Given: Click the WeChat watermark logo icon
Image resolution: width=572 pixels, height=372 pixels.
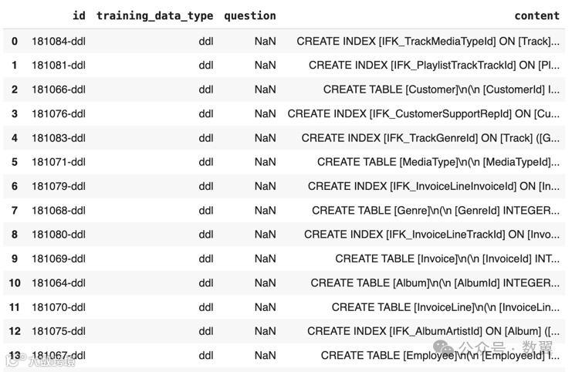Looking at the screenshot, I should click(x=443, y=347).
